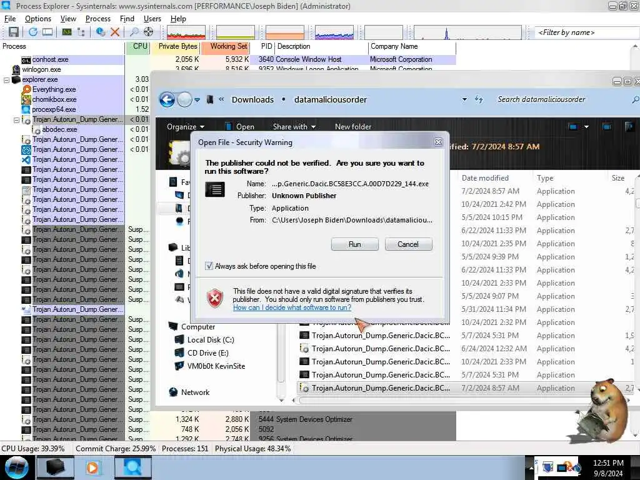Click the show lower pane toolbar icon
Image resolution: width=640 pixels, height=480 pixels.
[47, 32]
